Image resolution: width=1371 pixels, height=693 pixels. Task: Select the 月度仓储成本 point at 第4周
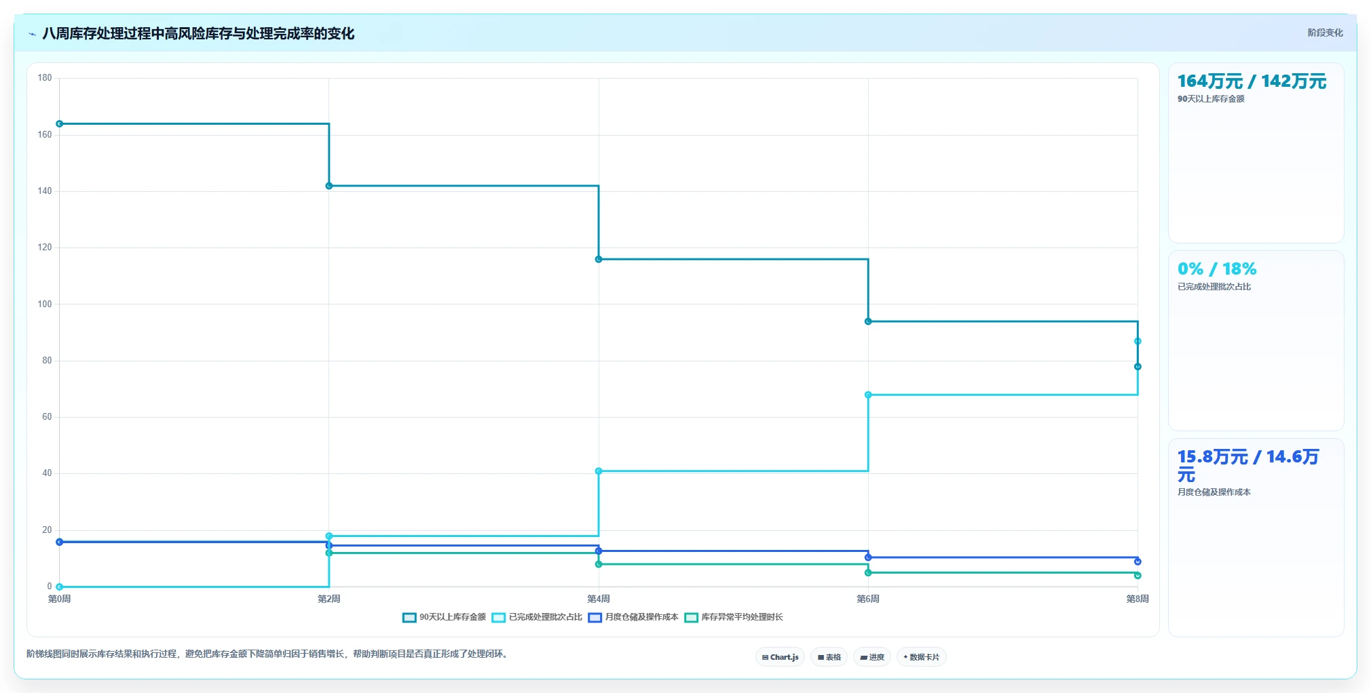(x=599, y=551)
